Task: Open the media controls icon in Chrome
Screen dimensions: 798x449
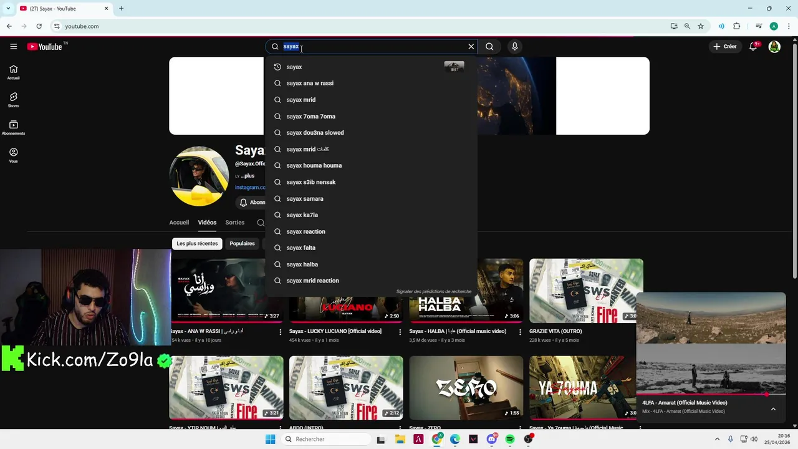Action: [x=759, y=26]
